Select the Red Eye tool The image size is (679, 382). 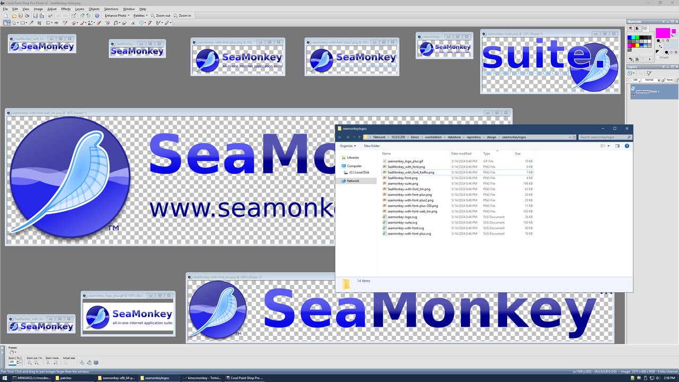point(56,23)
